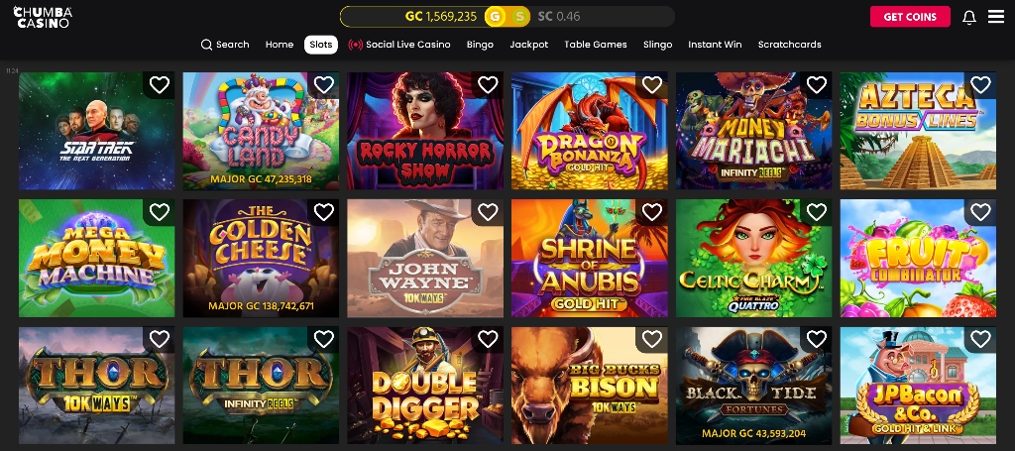The height and width of the screenshot is (451, 1015).
Task: Heart the Dragon Bonanza game
Action: point(652,85)
